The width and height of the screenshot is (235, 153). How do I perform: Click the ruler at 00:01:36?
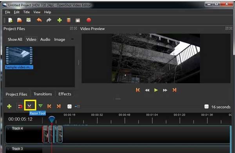pos(207,115)
